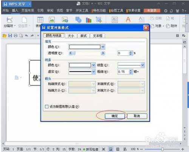Toggle 拼写检查 spell check in status bar

pos(91,149)
